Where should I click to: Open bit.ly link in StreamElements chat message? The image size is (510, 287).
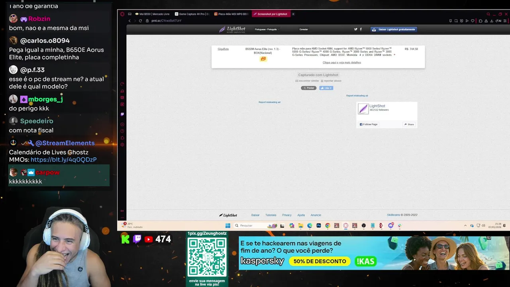click(63, 159)
